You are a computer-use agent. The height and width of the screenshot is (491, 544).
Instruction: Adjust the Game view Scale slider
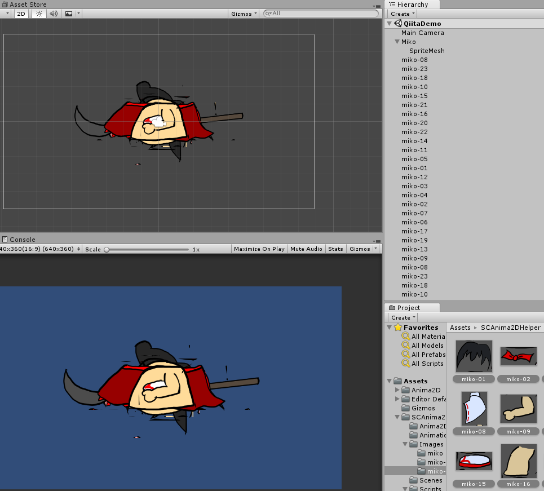pos(107,249)
